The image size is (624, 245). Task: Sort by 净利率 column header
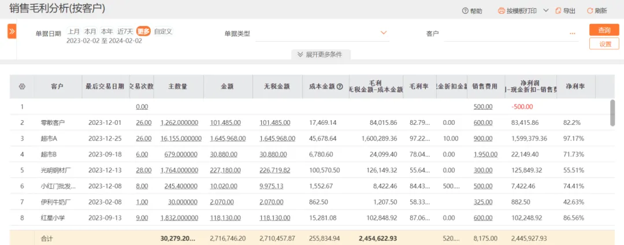point(575,86)
